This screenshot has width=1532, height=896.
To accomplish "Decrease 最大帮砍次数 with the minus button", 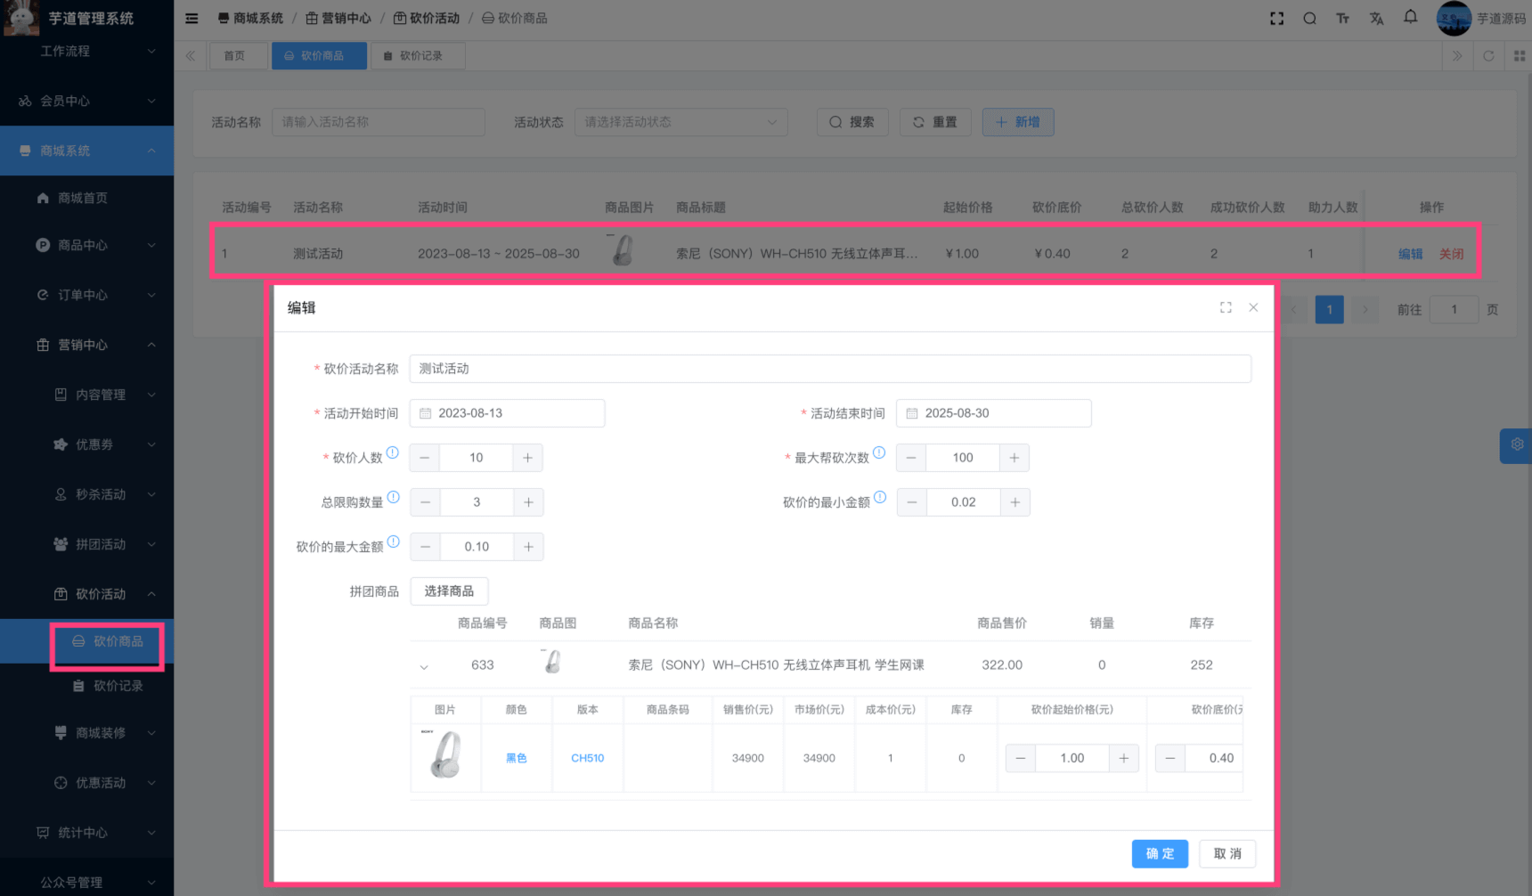I will [911, 458].
